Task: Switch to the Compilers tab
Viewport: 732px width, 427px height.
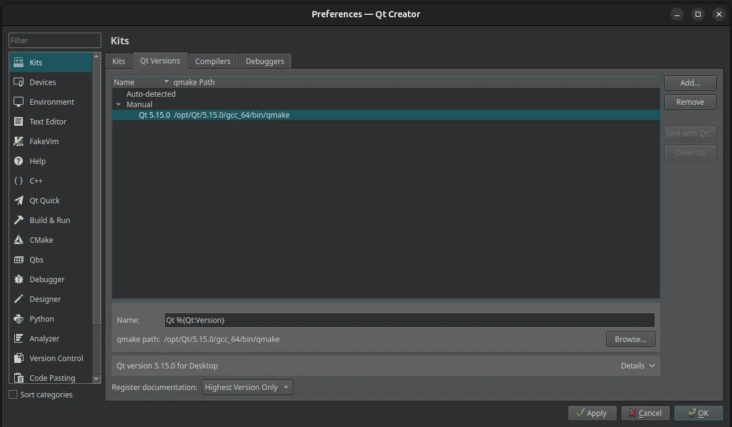Action: tap(212, 60)
